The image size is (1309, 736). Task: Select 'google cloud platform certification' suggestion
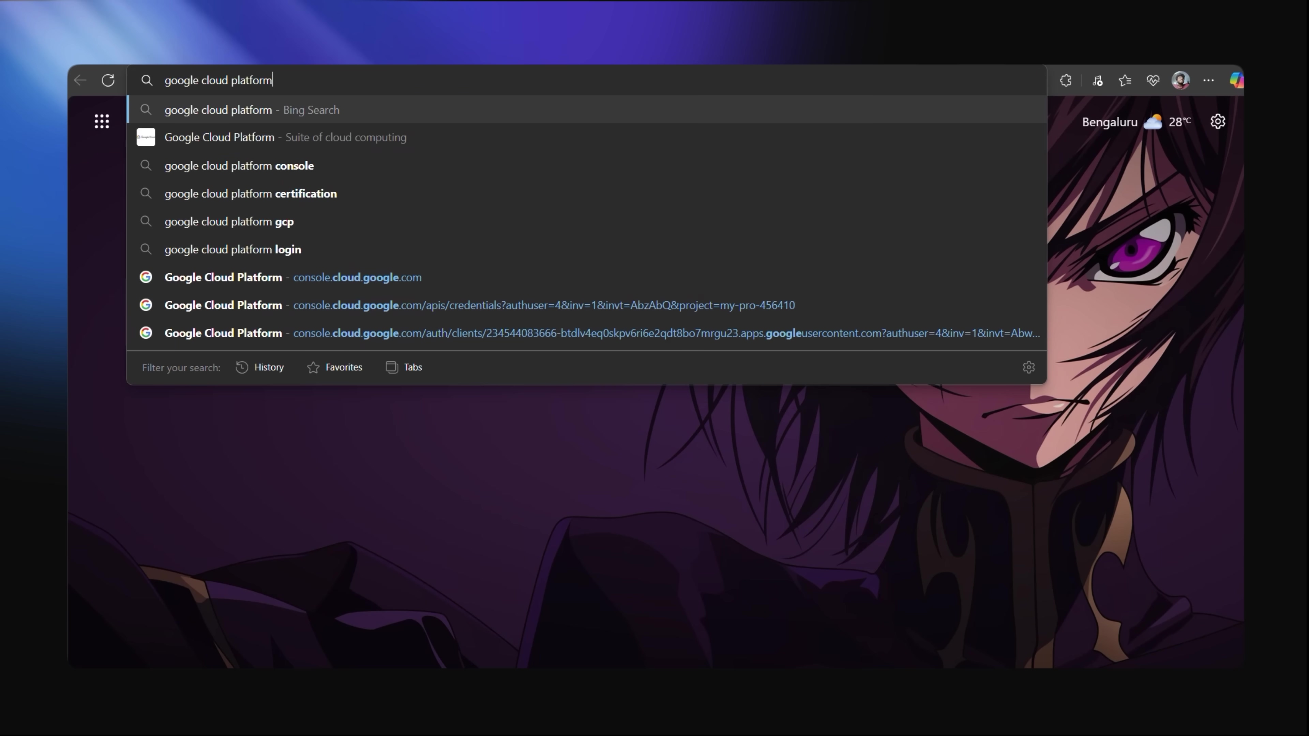point(586,194)
